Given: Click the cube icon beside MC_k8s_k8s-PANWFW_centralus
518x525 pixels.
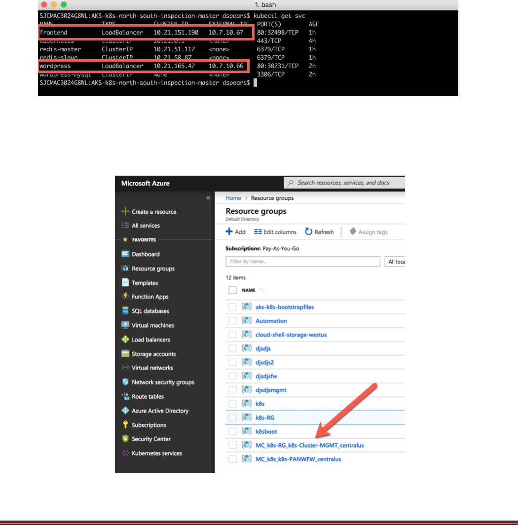Looking at the screenshot, I should pos(247,459).
